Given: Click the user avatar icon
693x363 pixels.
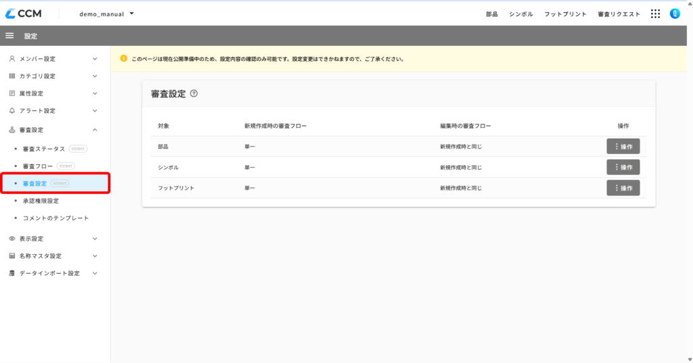Looking at the screenshot, I should [675, 14].
